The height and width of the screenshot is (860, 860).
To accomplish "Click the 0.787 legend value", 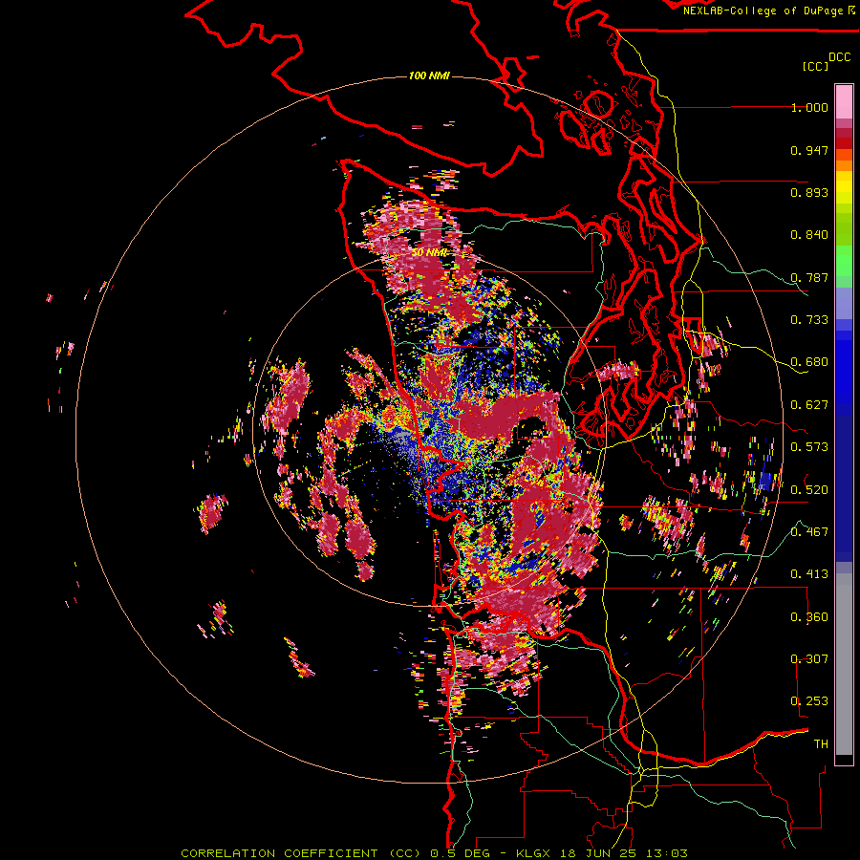I will pos(809,277).
